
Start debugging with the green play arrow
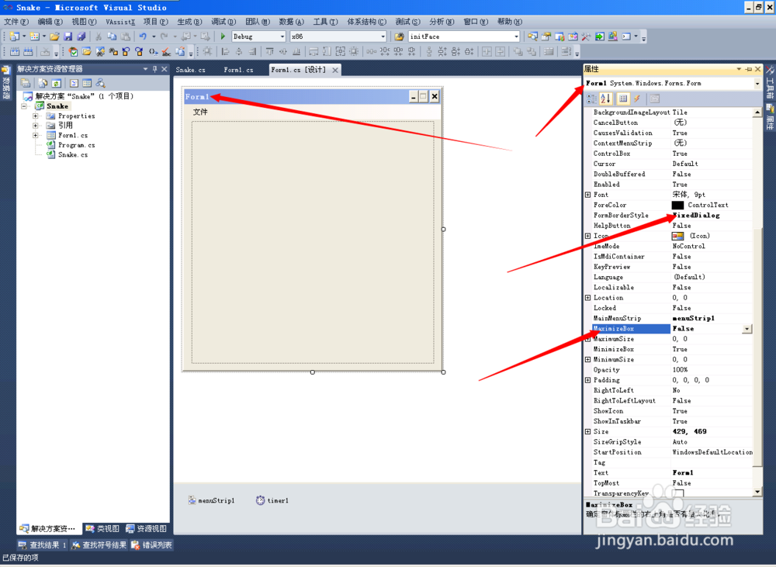point(223,36)
